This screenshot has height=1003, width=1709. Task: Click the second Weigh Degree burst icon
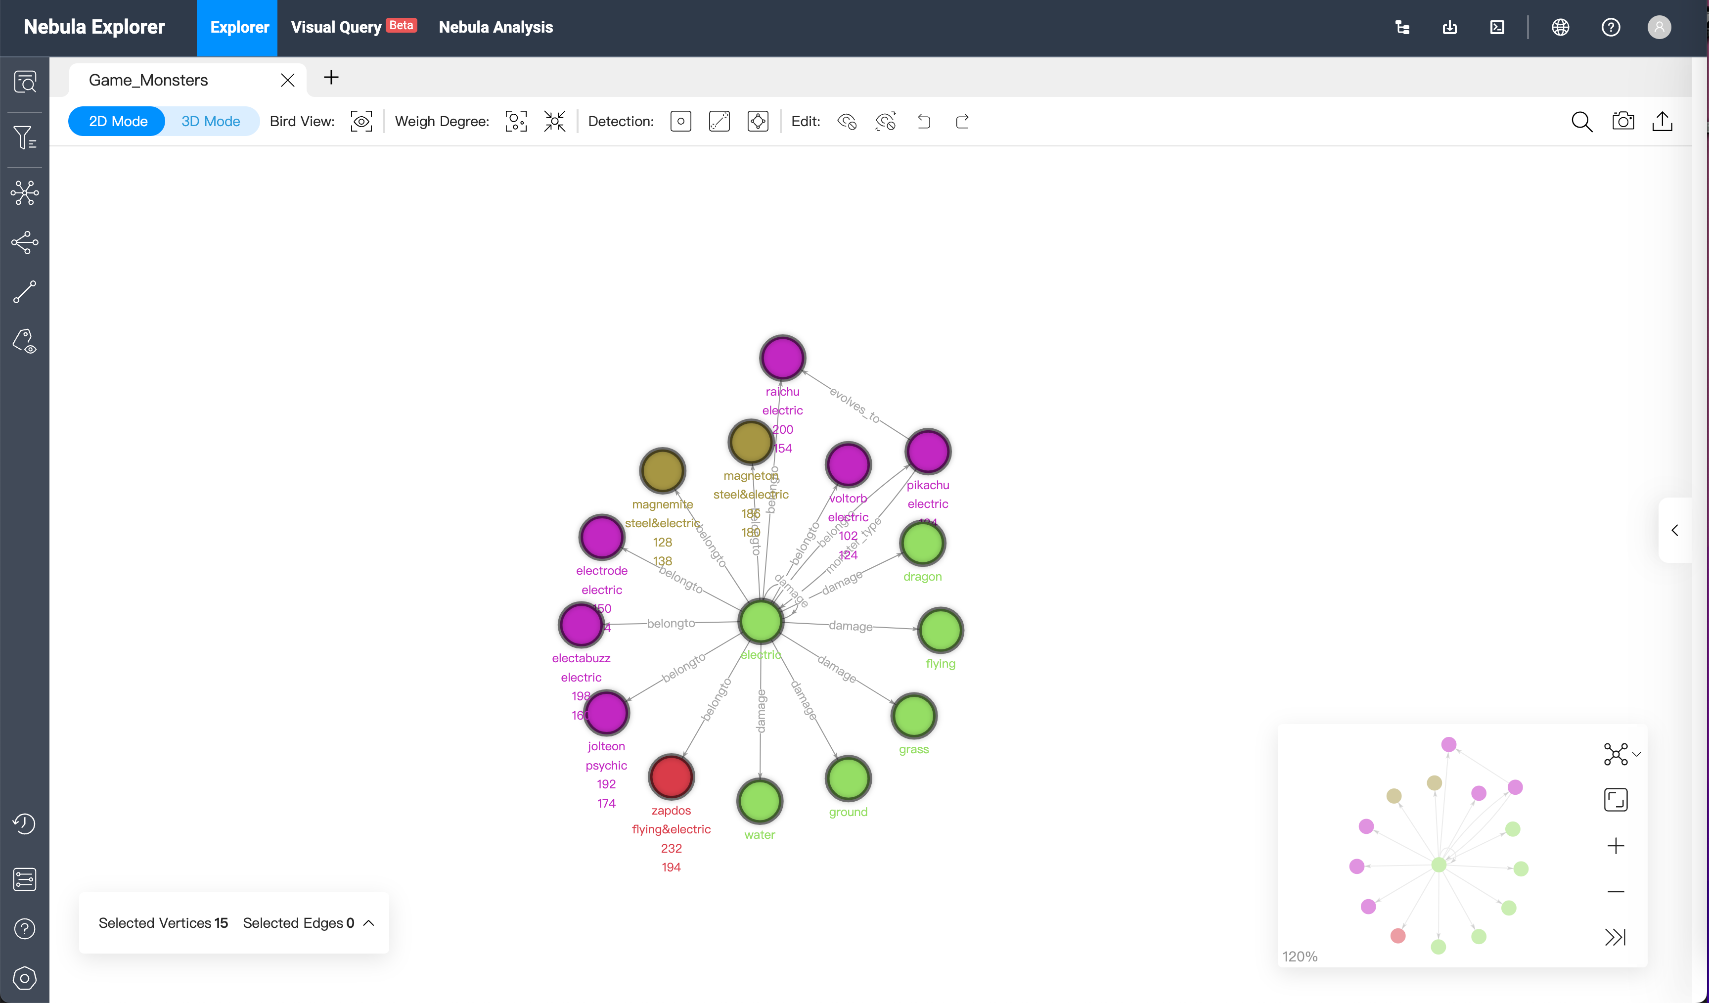point(555,121)
